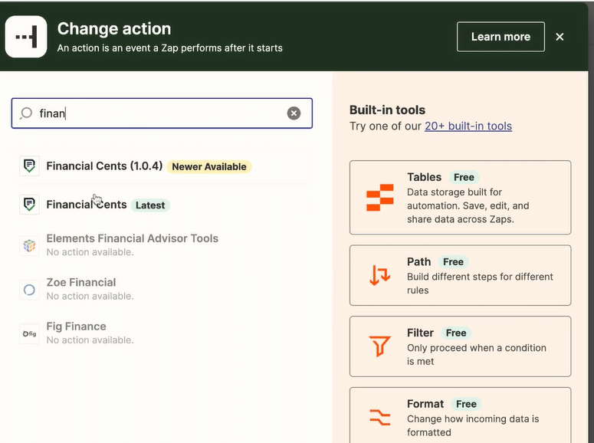Click the Filter funnel icon
The width and height of the screenshot is (594, 443).
tap(379, 346)
